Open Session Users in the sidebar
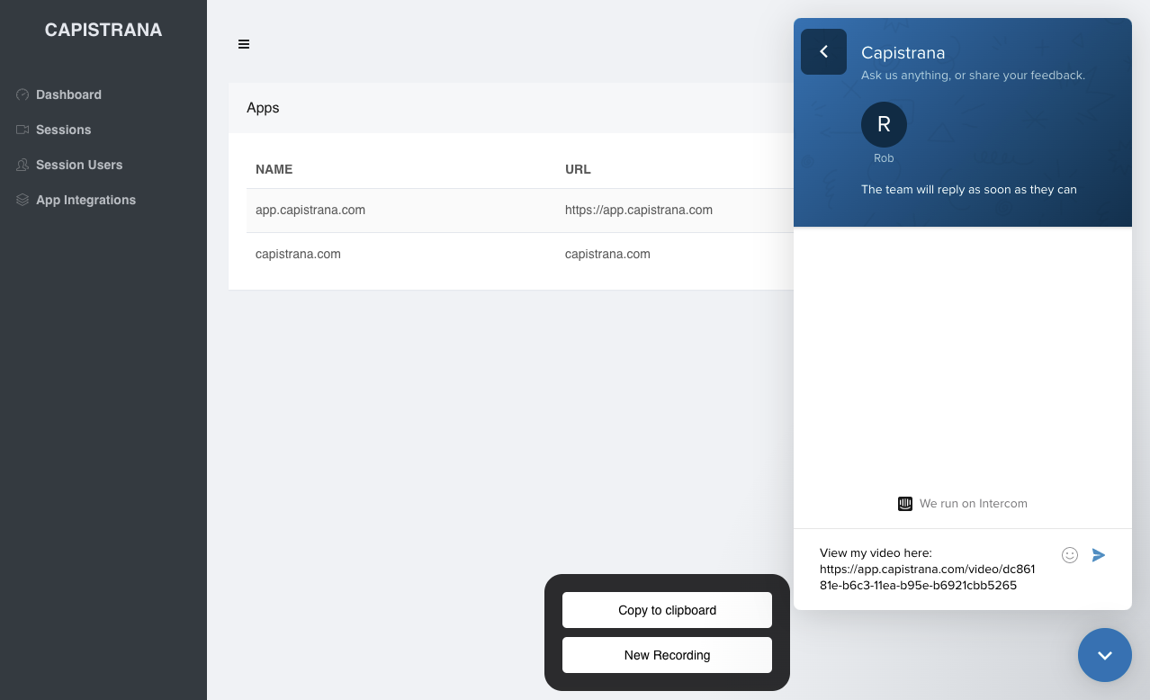The image size is (1150, 700). point(79,165)
